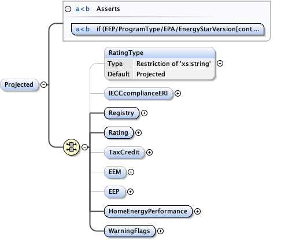Click the a<b icon beside Asserts
The height and width of the screenshot is (240, 281).
(x=83, y=9)
